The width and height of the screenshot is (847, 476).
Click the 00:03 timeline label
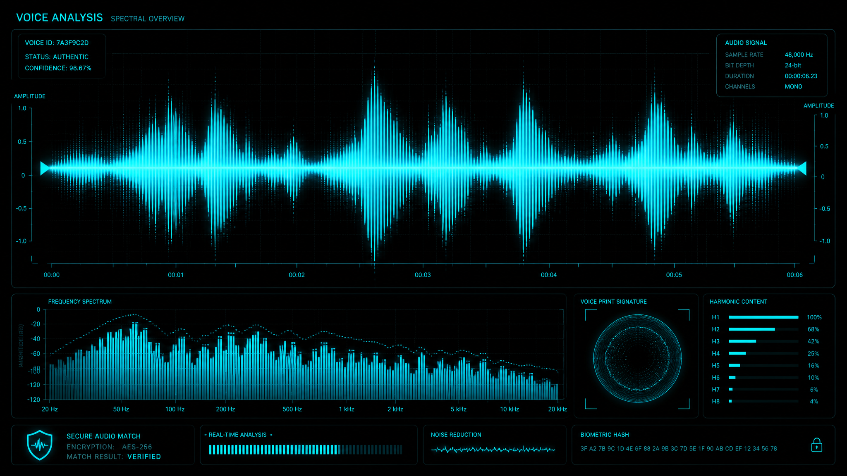point(423,275)
